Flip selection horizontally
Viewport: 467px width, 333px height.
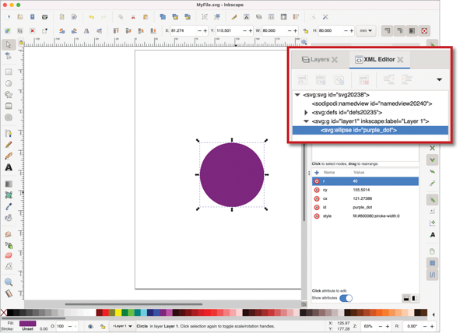[86, 30]
